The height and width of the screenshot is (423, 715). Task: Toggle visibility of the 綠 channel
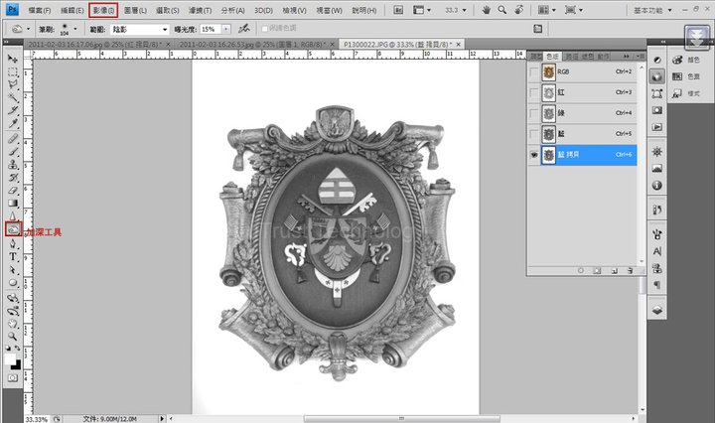coord(533,113)
